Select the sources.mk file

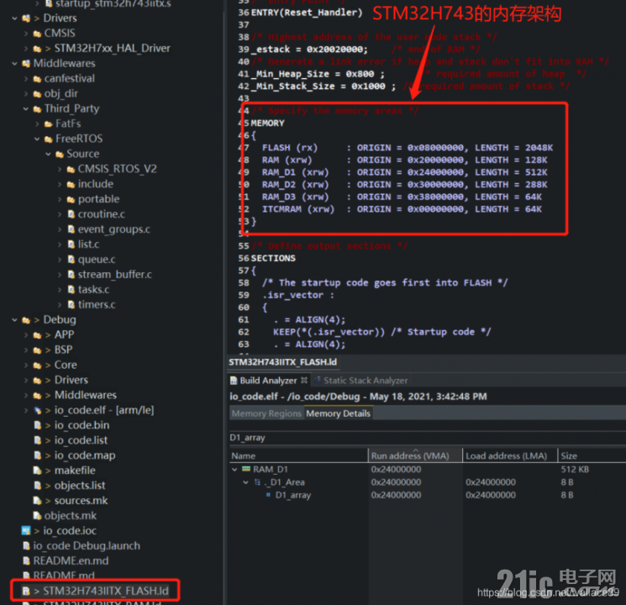[81, 501]
